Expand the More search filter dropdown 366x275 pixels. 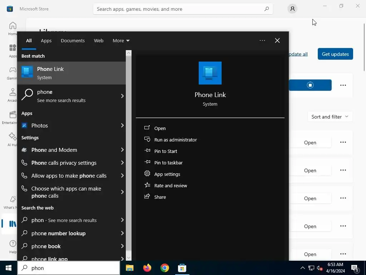(121, 41)
